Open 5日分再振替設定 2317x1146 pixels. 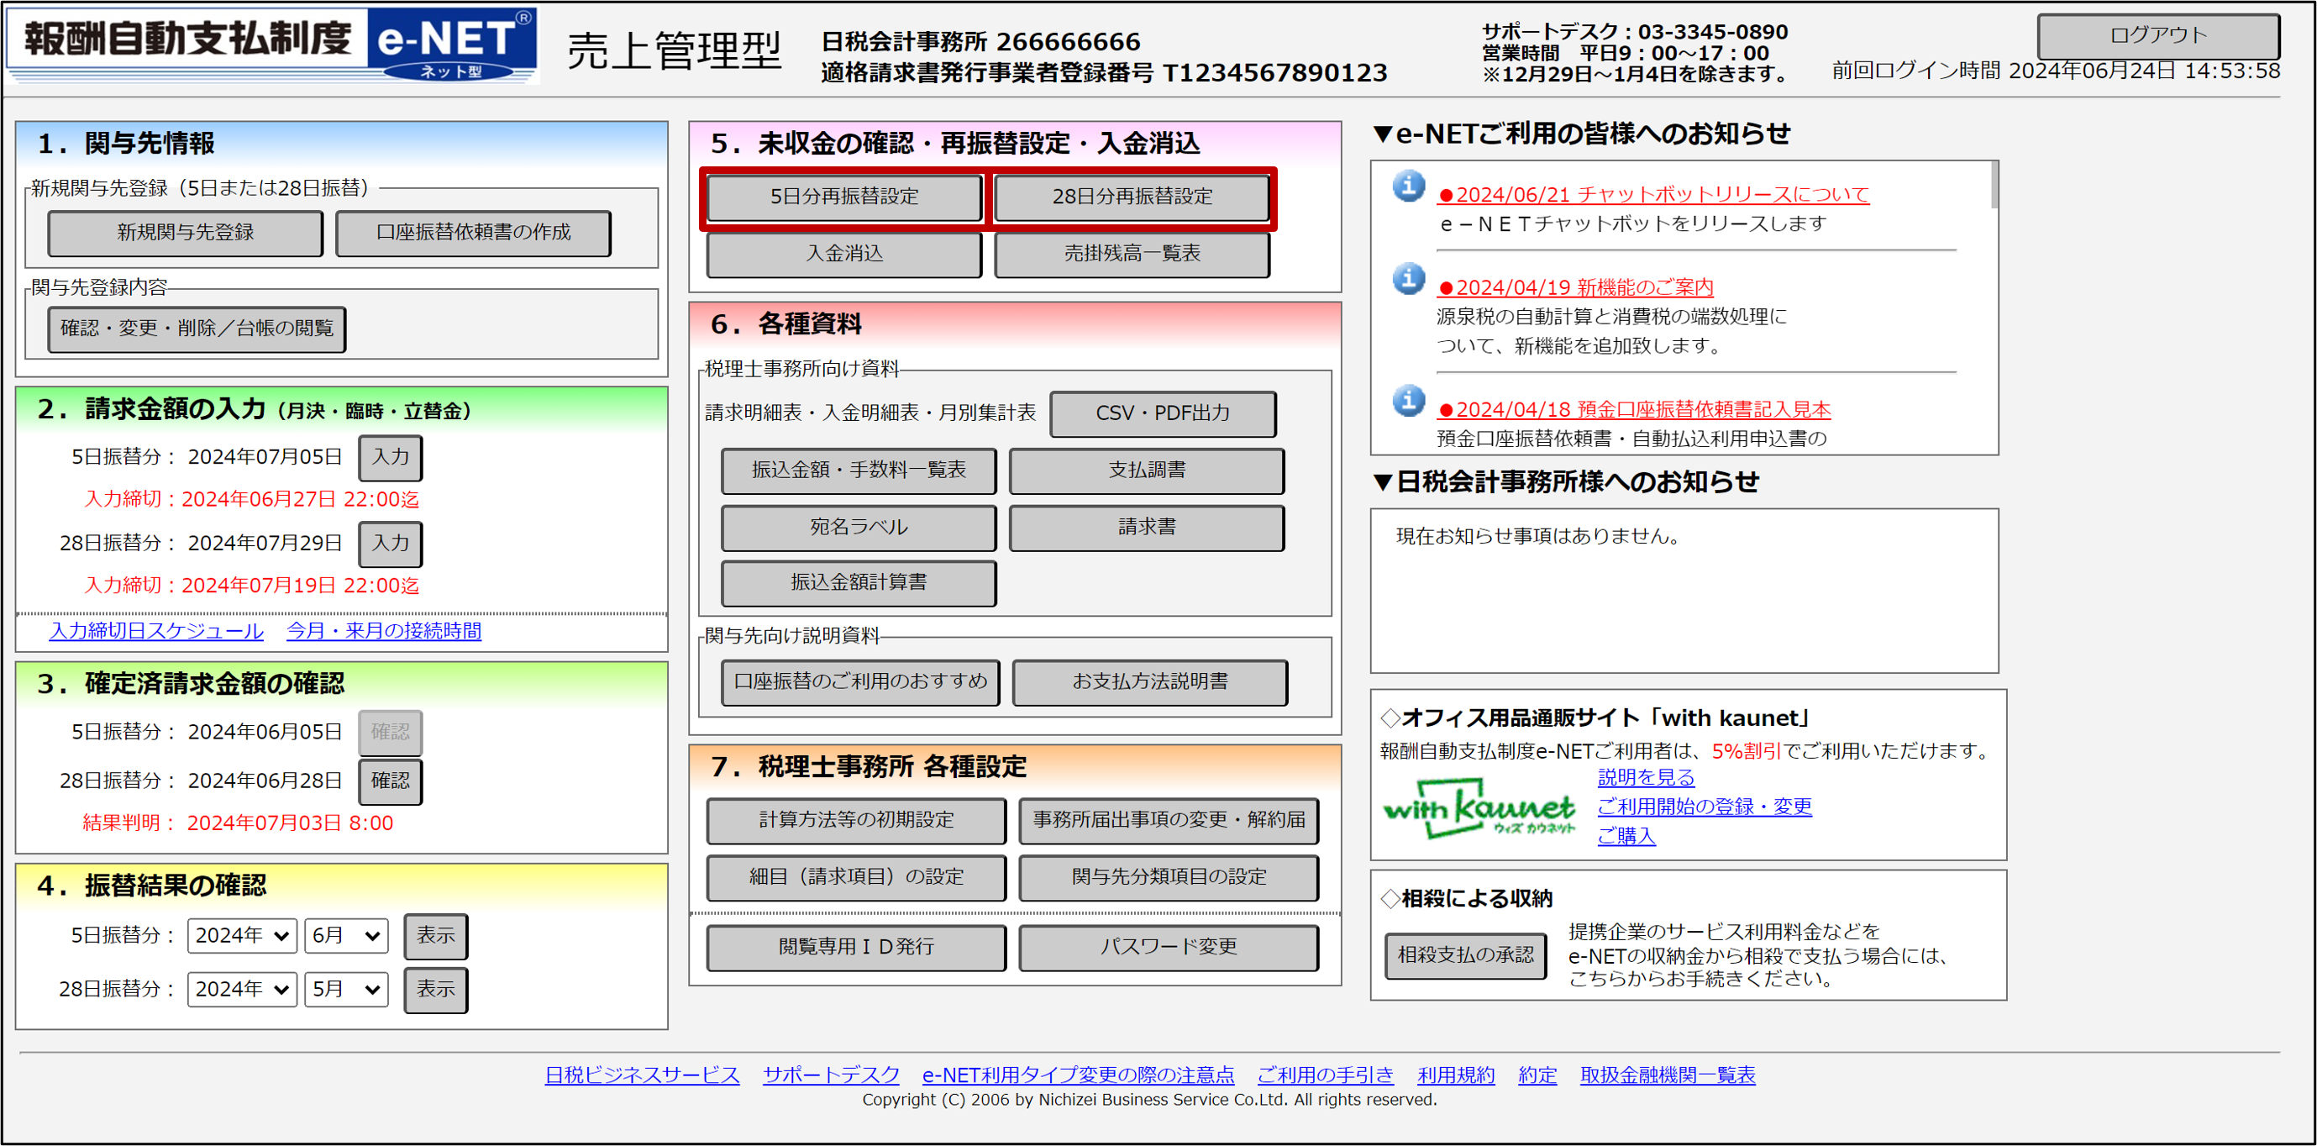coord(843,197)
